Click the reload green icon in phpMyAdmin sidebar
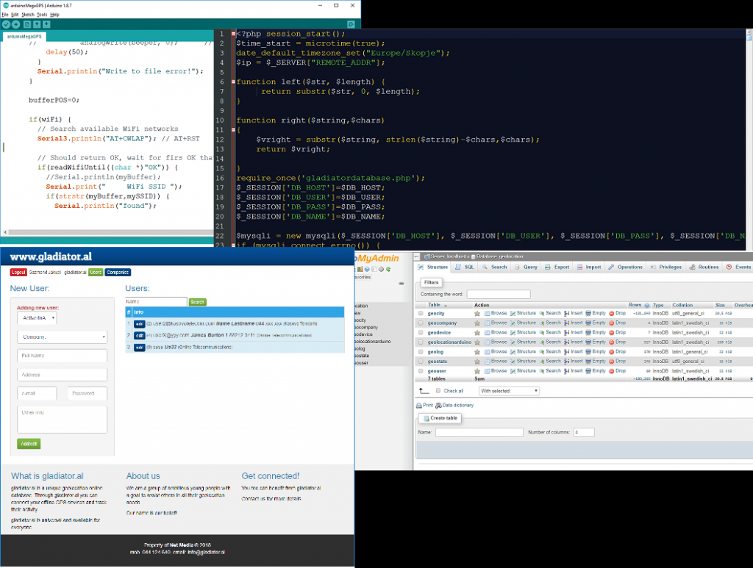753x568 pixels. 388,270
